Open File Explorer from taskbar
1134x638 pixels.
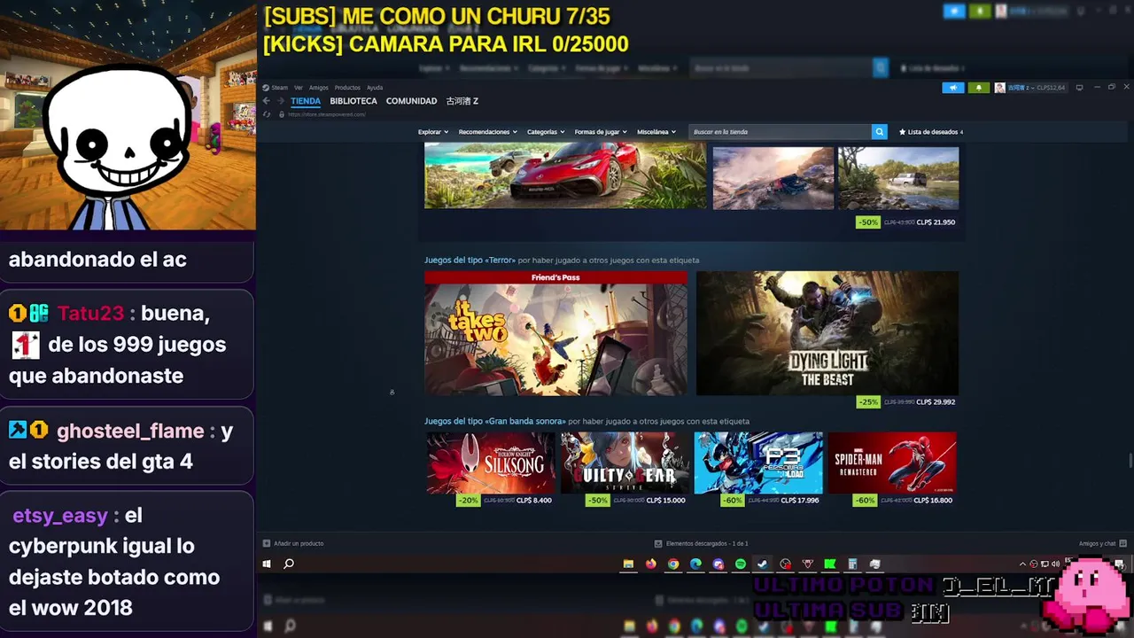pos(628,564)
